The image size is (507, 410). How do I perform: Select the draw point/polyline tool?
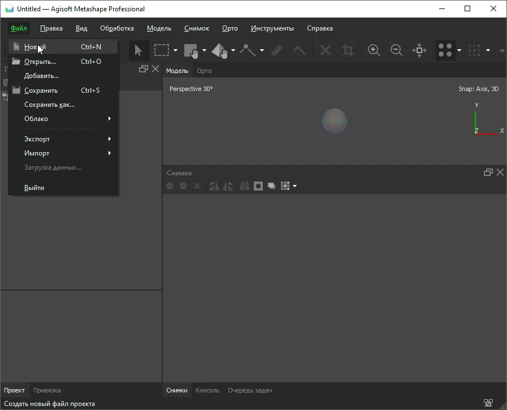[248, 50]
